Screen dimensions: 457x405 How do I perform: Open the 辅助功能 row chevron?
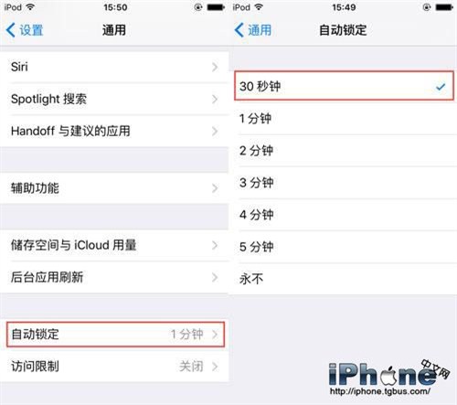pos(215,188)
